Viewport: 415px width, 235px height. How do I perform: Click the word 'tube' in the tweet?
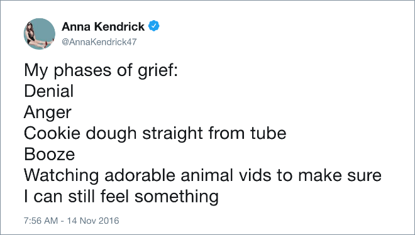(x=268, y=133)
